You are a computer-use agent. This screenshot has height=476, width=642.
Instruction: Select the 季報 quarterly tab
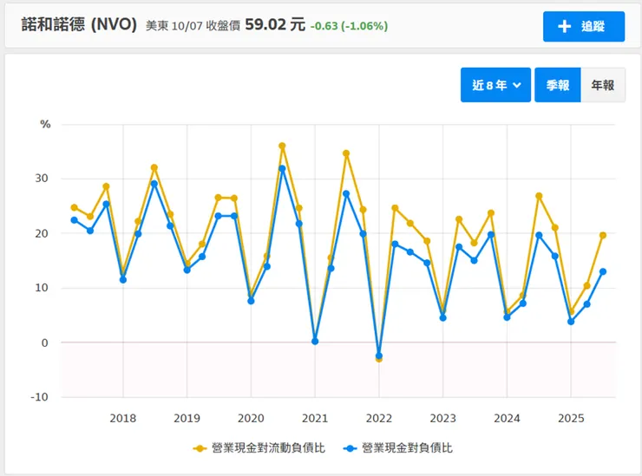pos(557,85)
